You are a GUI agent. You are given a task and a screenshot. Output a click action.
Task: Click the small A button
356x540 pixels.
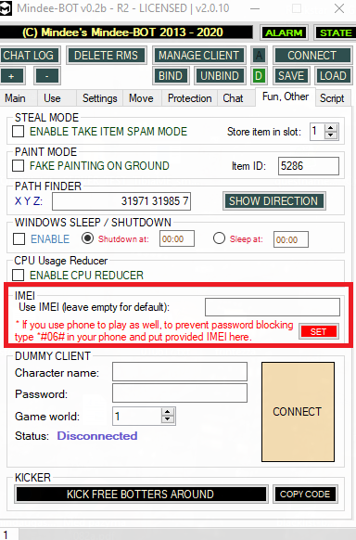pos(259,56)
